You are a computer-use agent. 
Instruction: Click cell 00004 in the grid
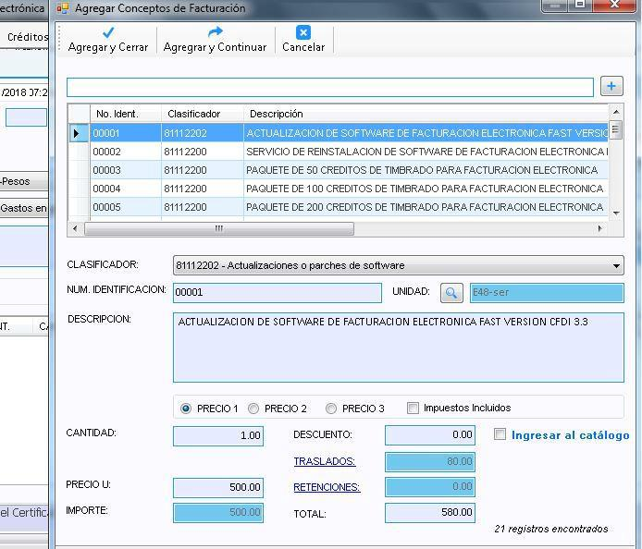[x=125, y=189]
